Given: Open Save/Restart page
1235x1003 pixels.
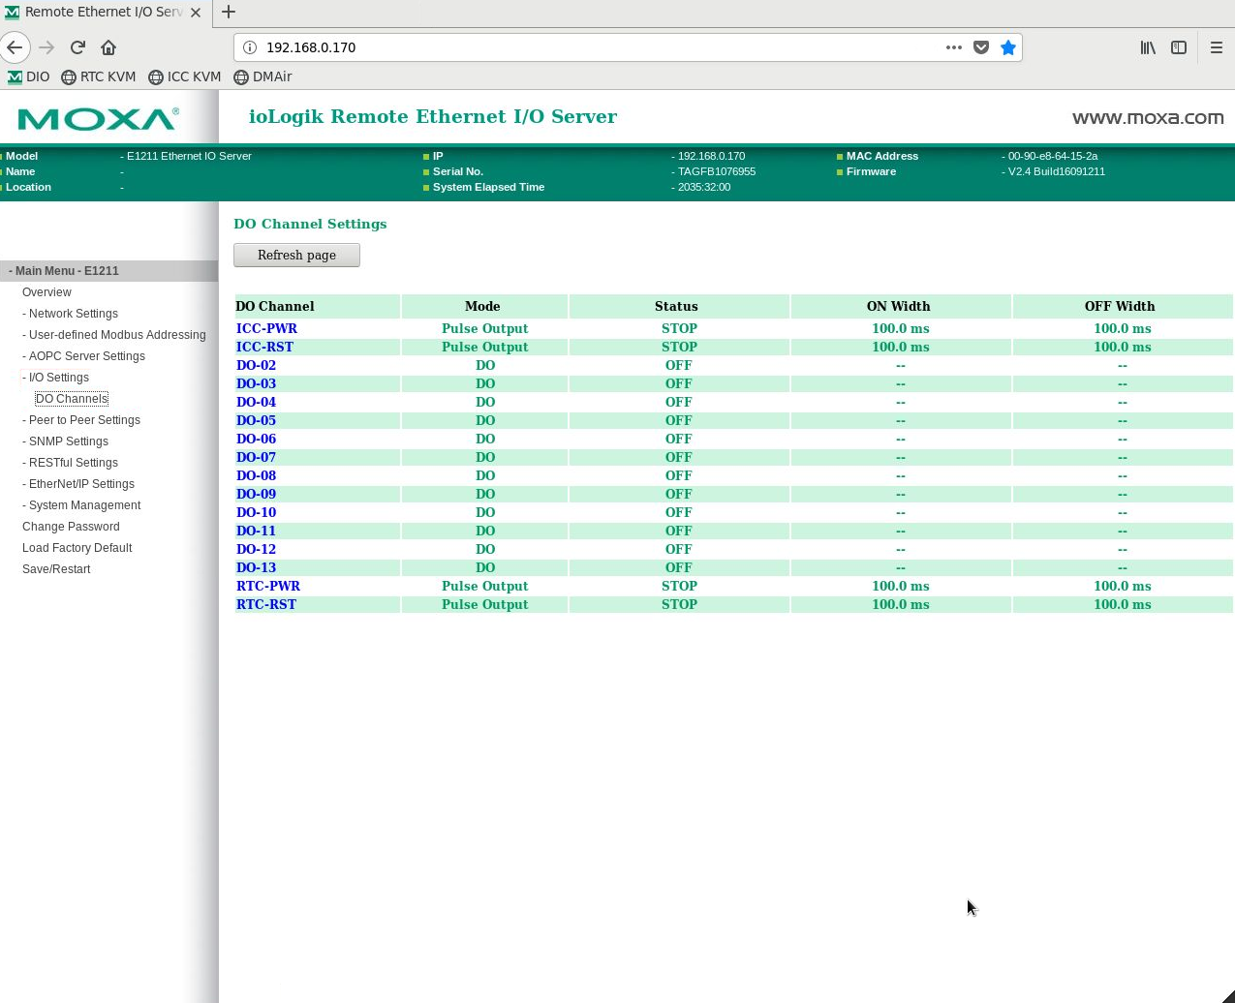Looking at the screenshot, I should 56,569.
